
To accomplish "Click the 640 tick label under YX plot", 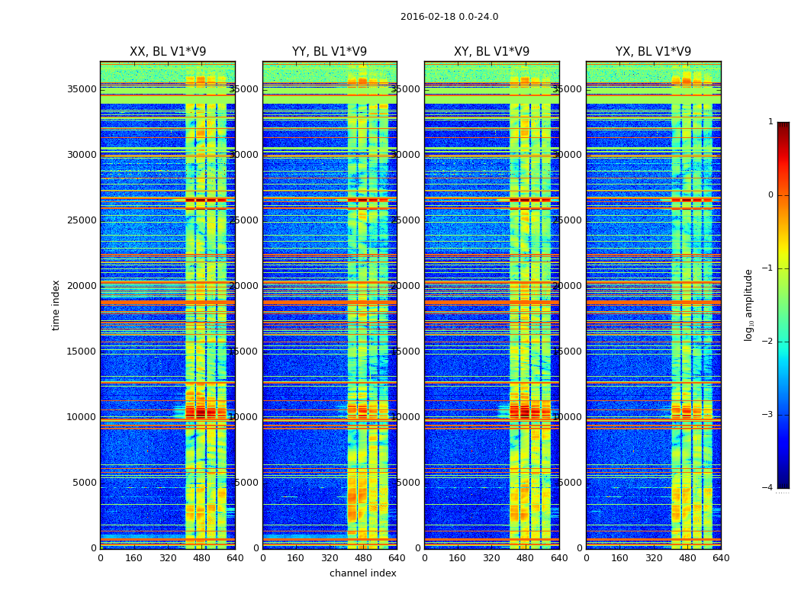I will [x=721, y=558].
